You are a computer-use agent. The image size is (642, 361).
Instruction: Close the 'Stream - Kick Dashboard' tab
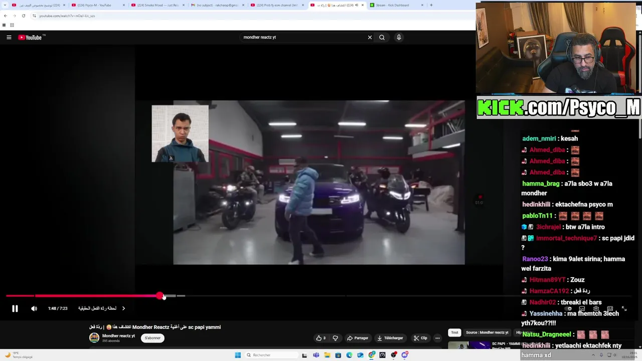pos(422,5)
